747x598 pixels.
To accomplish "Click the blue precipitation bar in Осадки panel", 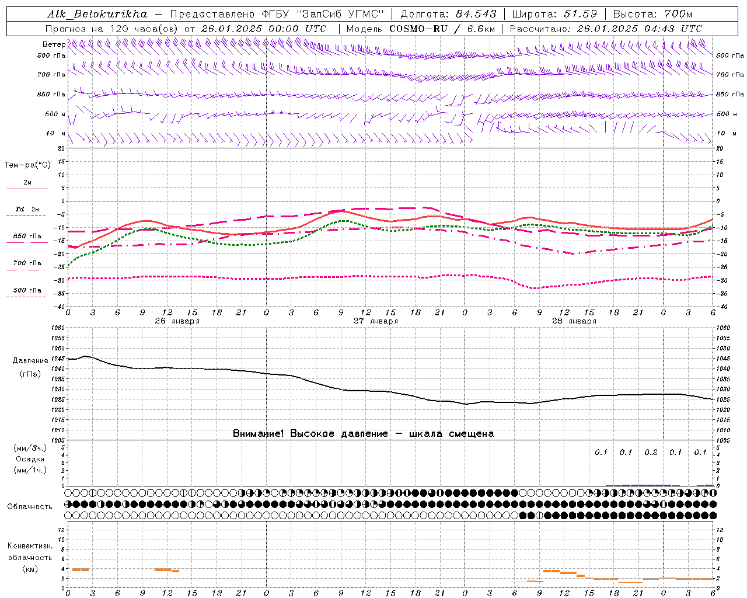I will [647, 485].
